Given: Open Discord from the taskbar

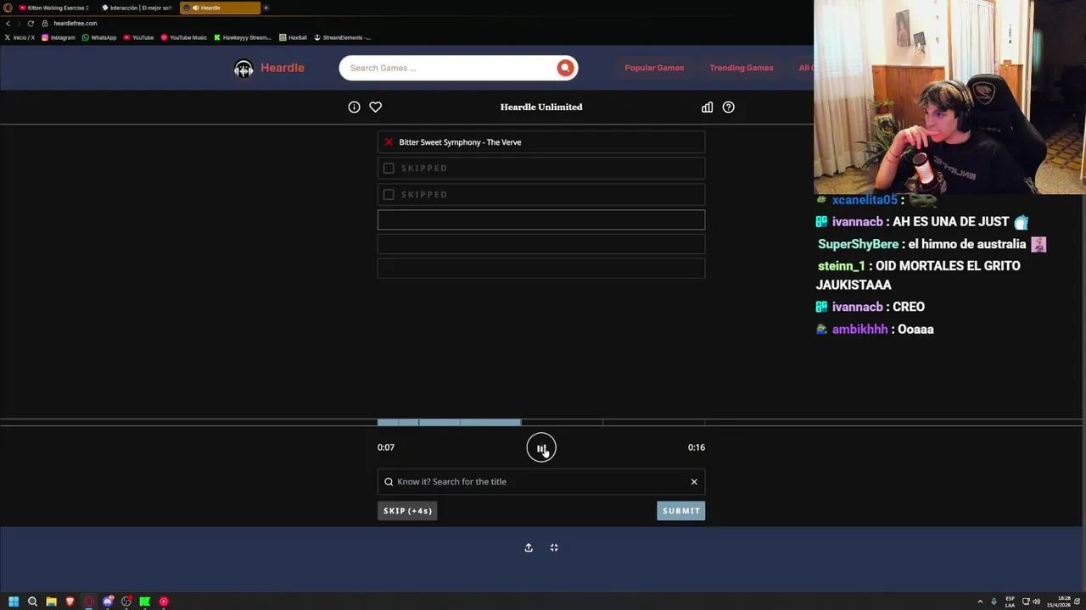Looking at the screenshot, I should pos(108,602).
